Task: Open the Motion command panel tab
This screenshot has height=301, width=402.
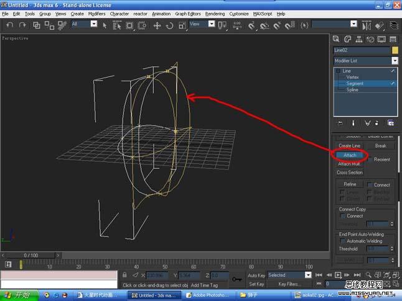Action: click(370, 39)
